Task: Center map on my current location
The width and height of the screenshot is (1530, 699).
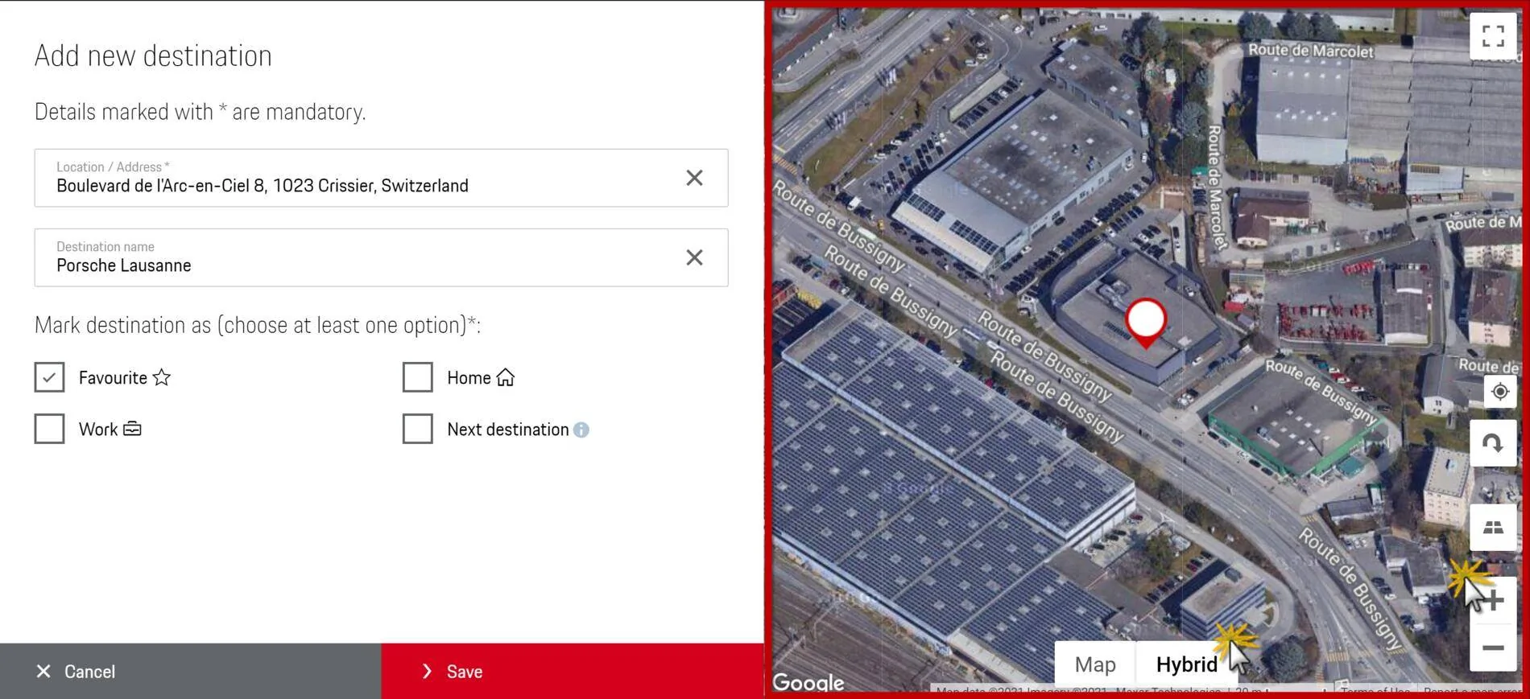Action: coord(1499,392)
